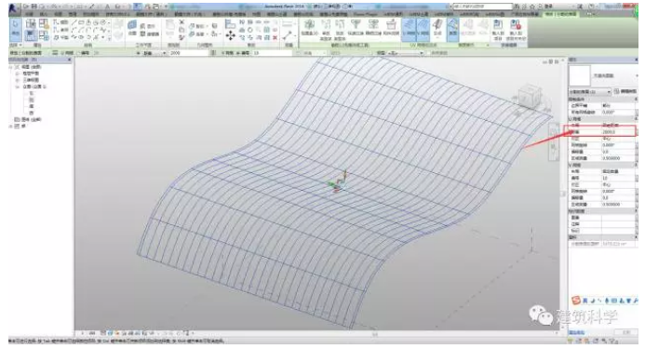Image resolution: width=645 pixels, height=349 pixels.
Task: Tick the checkbox at options bar right
Action: click(429, 53)
